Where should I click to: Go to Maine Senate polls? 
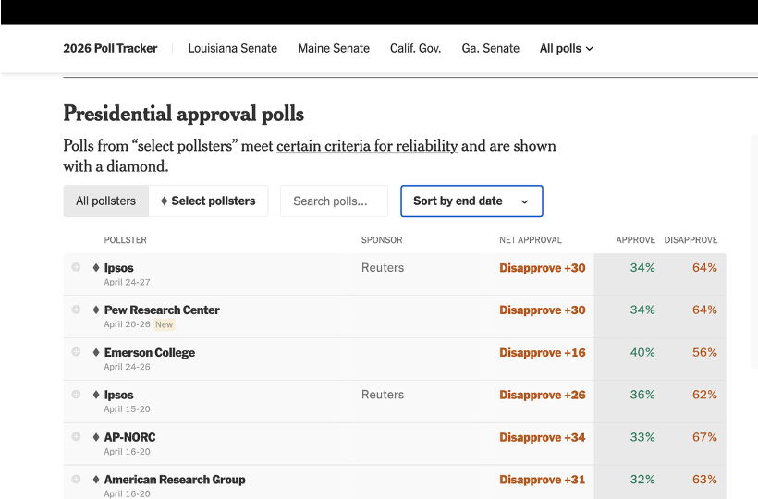(x=334, y=48)
